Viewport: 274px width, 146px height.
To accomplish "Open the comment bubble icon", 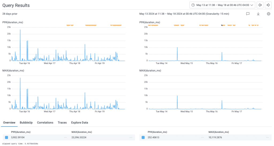I will (248, 14).
